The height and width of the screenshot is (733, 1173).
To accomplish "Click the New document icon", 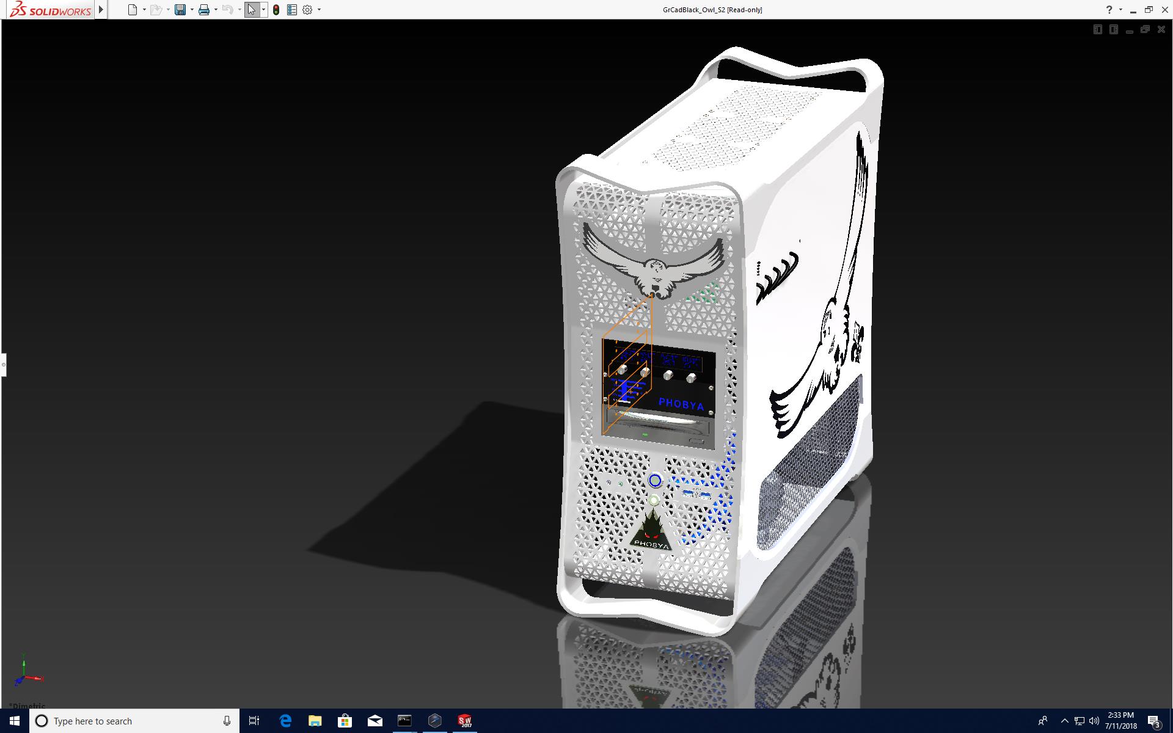I will coord(132,10).
